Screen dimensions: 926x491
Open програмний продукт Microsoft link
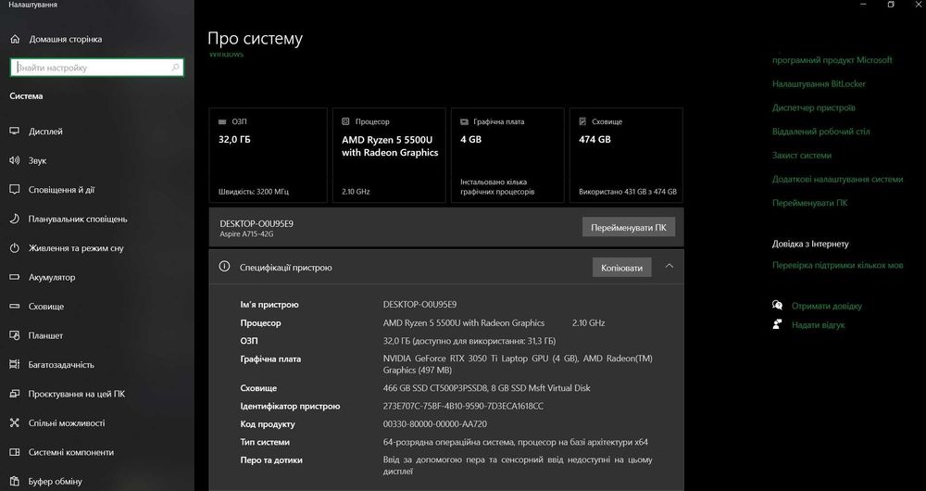[832, 59]
